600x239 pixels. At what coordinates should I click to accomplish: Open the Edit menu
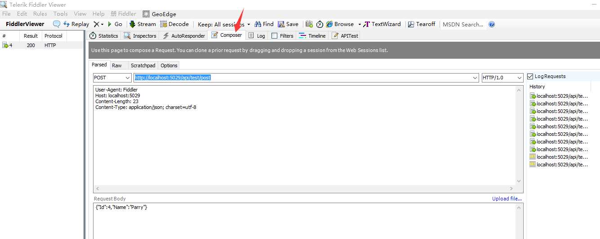(22, 14)
